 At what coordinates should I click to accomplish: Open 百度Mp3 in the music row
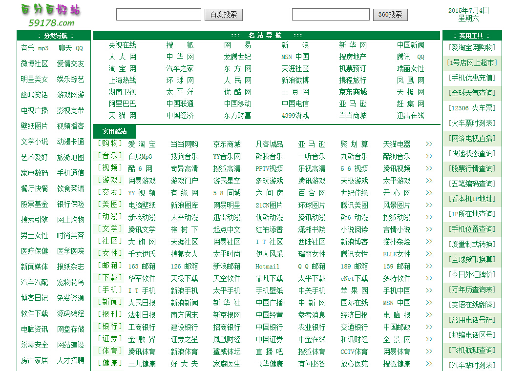pyautogui.click(x=140, y=157)
